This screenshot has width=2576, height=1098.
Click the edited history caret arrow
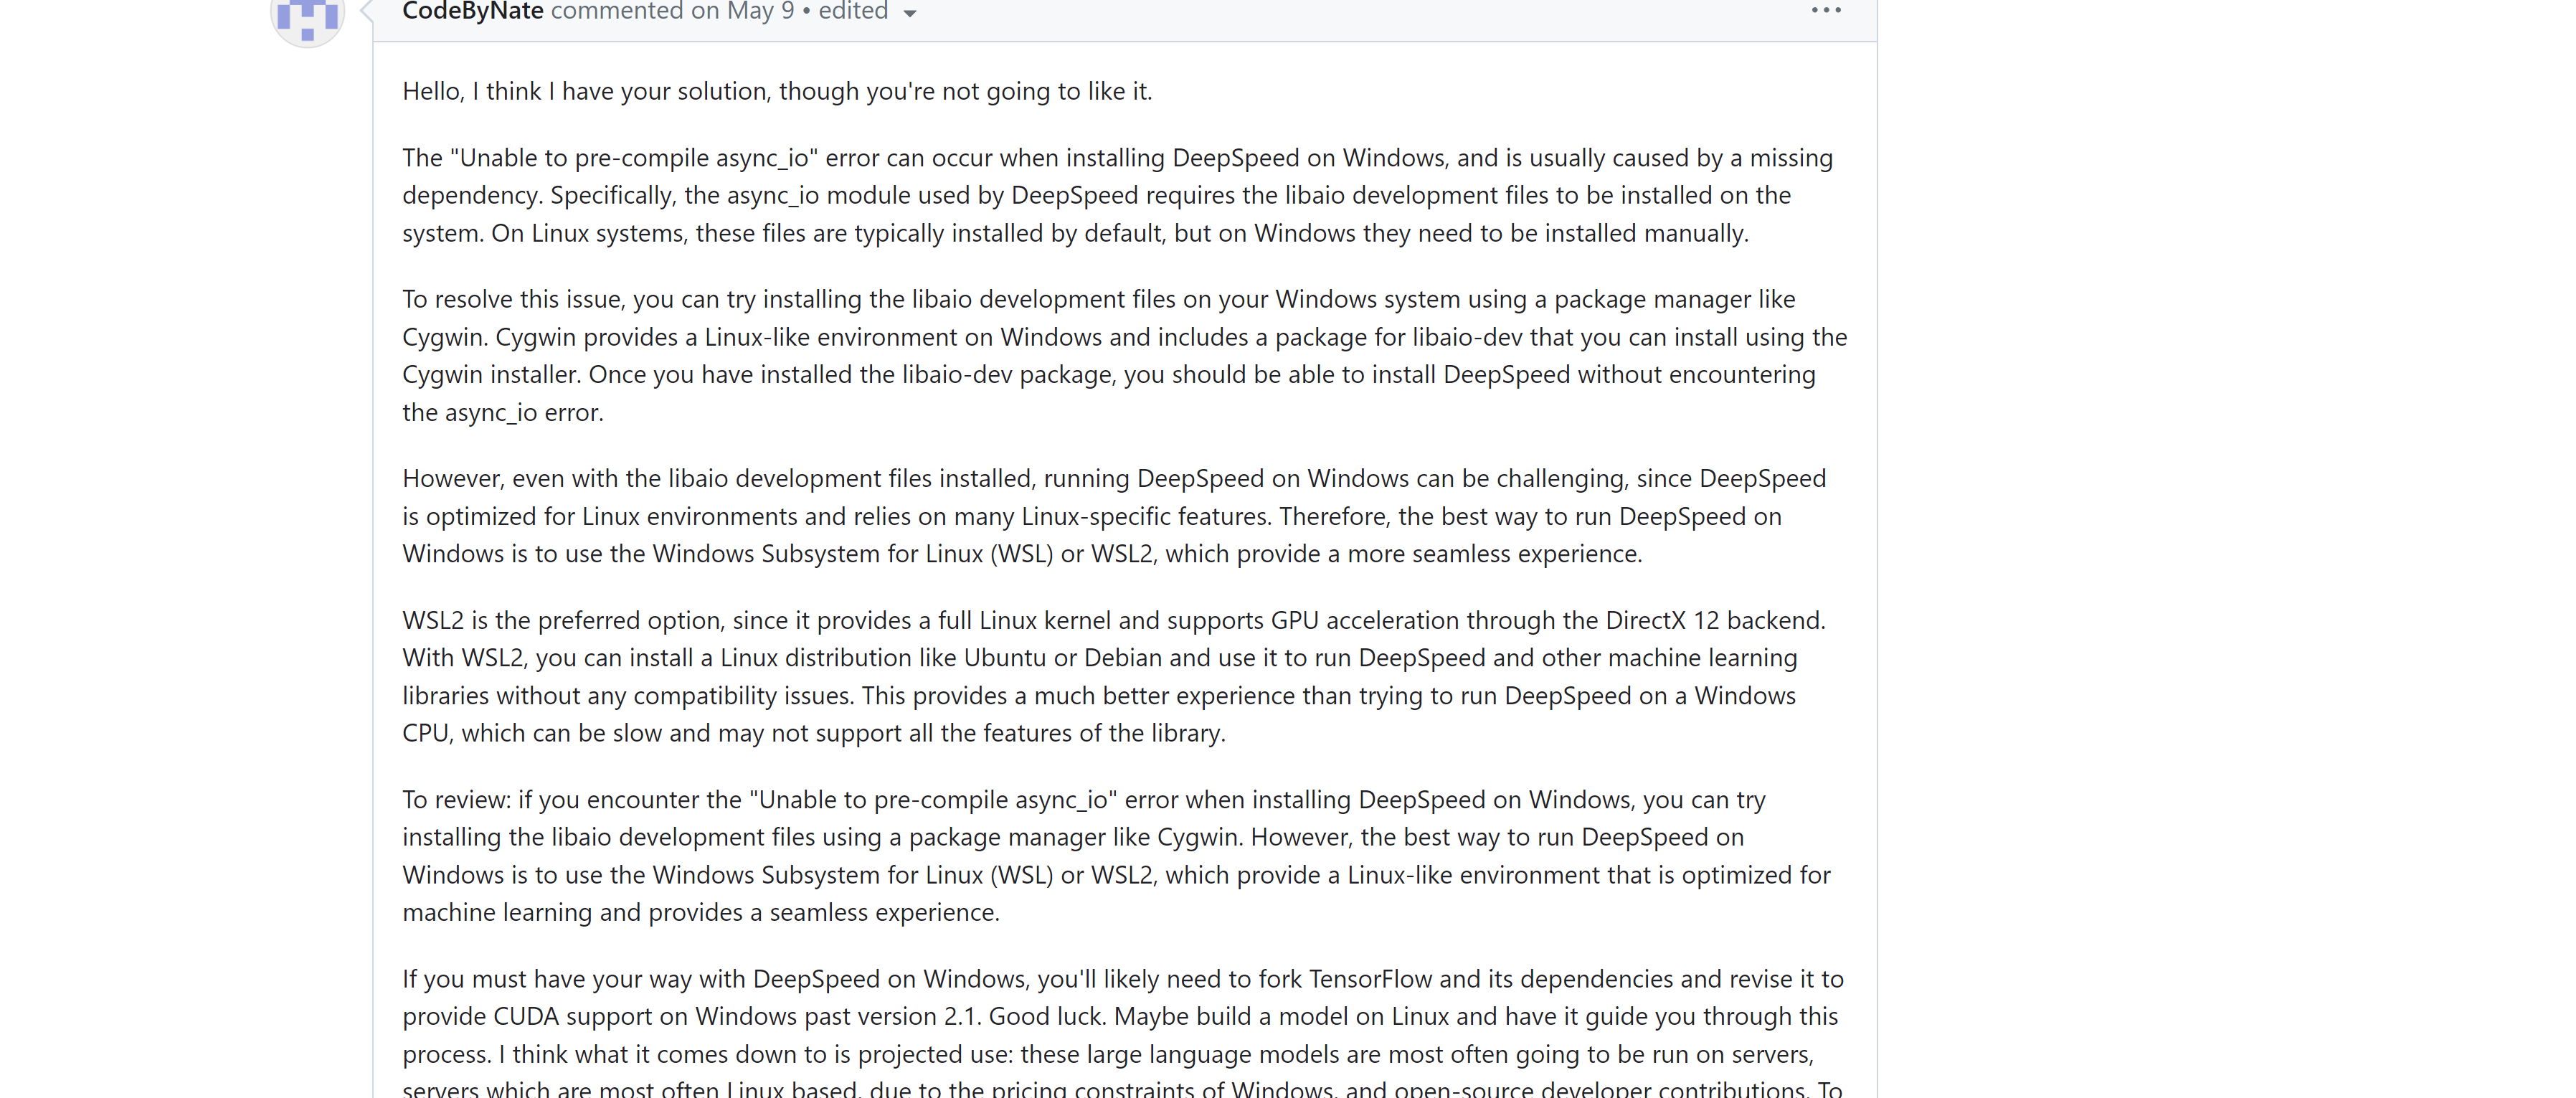coord(909,13)
